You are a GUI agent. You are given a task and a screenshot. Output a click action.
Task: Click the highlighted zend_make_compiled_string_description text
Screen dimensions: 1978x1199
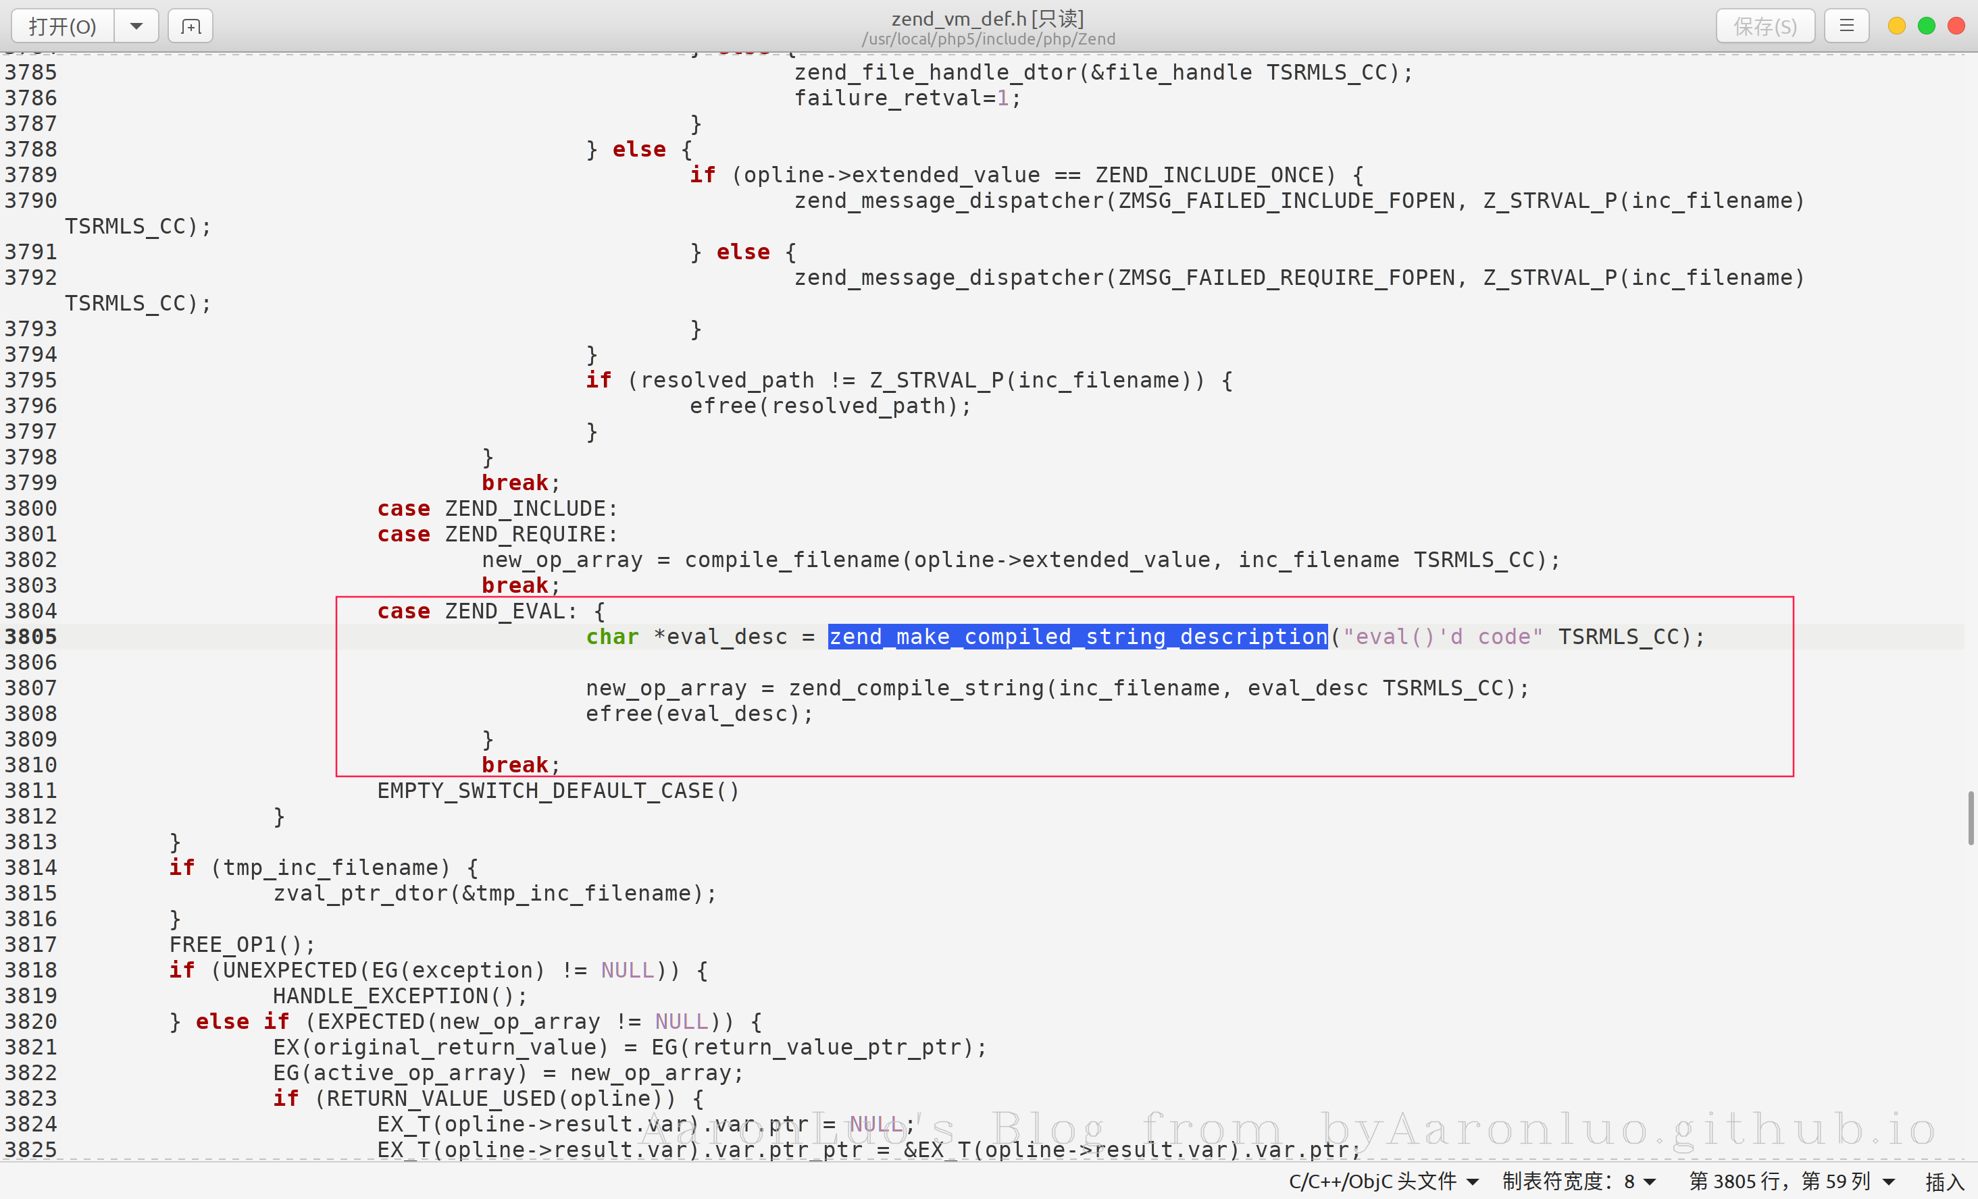point(1077,637)
